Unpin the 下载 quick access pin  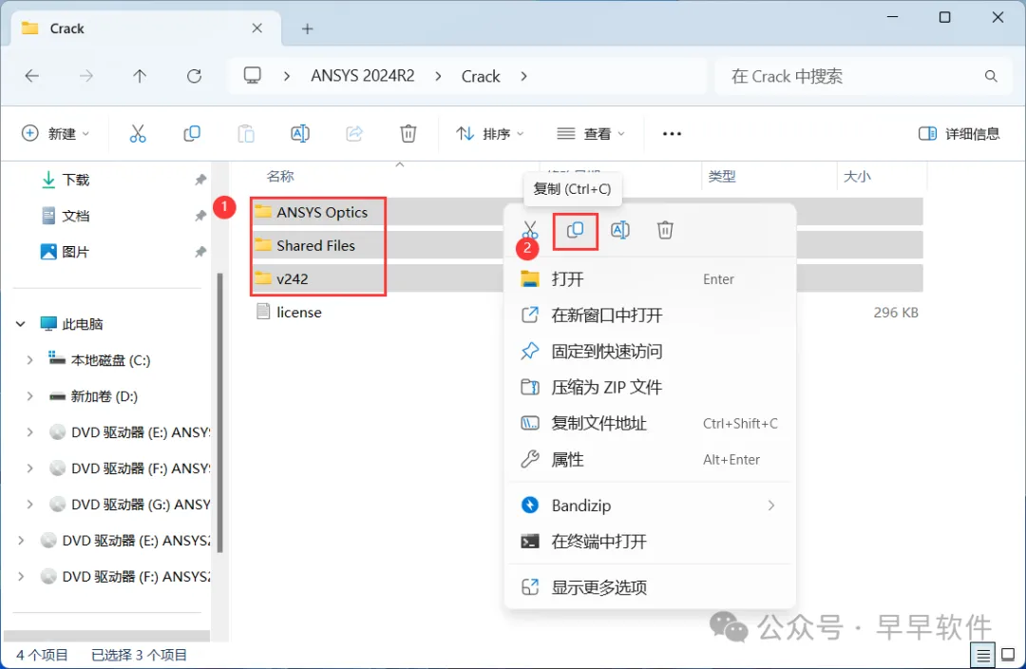point(200,180)
